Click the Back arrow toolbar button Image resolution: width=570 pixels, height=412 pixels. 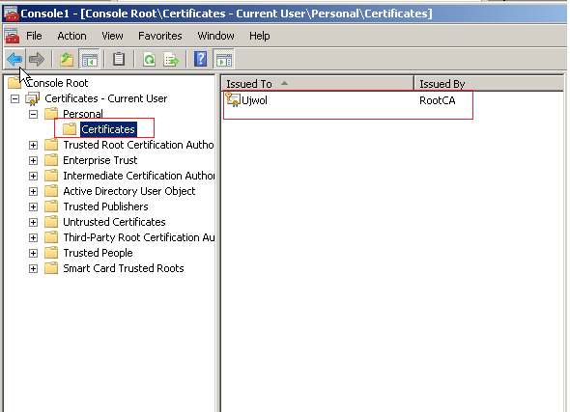(x=14, y=59)
